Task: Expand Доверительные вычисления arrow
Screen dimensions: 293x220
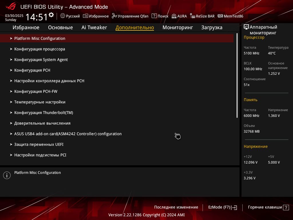Action: coord(11,123)
